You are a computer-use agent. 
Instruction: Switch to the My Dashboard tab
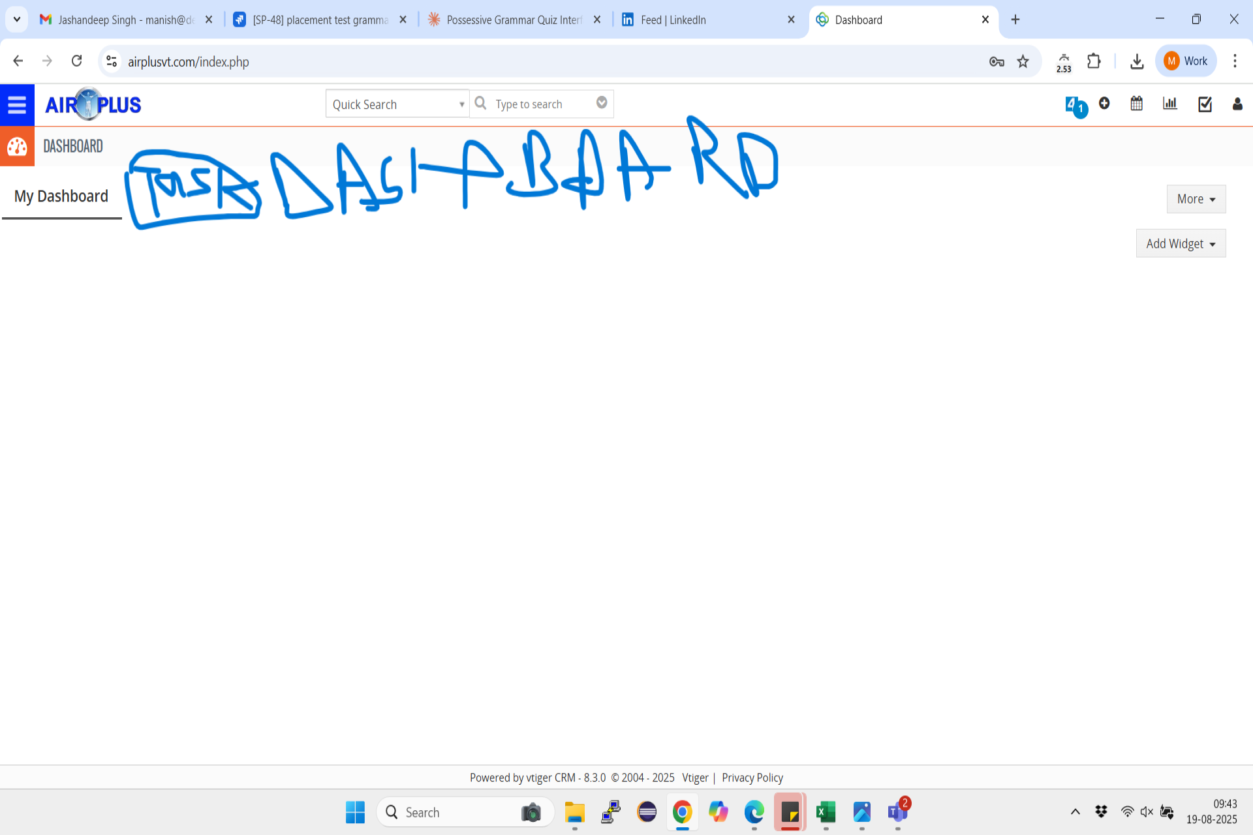(x=61, y=196)
